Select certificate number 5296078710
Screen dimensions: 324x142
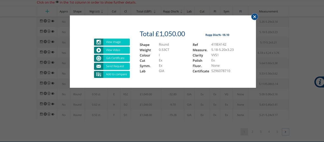pyautogui.click(x=221, y=71)
